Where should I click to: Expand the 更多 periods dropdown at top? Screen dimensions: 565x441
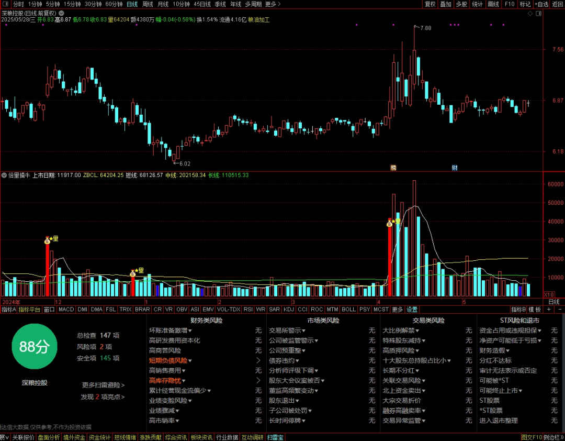pos(273,4)
